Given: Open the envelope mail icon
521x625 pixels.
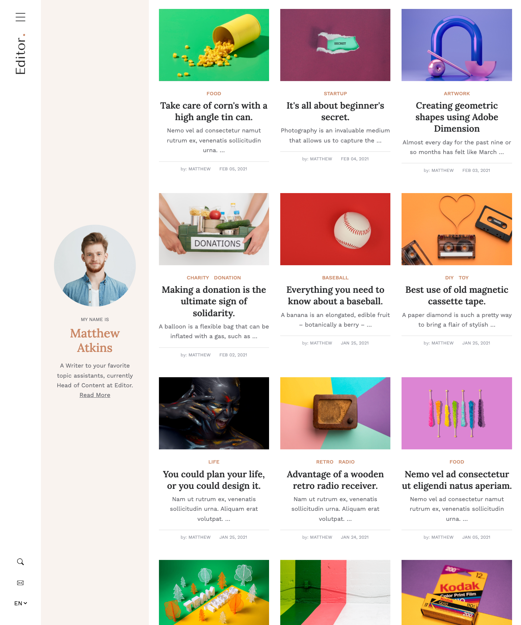Looking at the screenshot, I should (20, 583).
